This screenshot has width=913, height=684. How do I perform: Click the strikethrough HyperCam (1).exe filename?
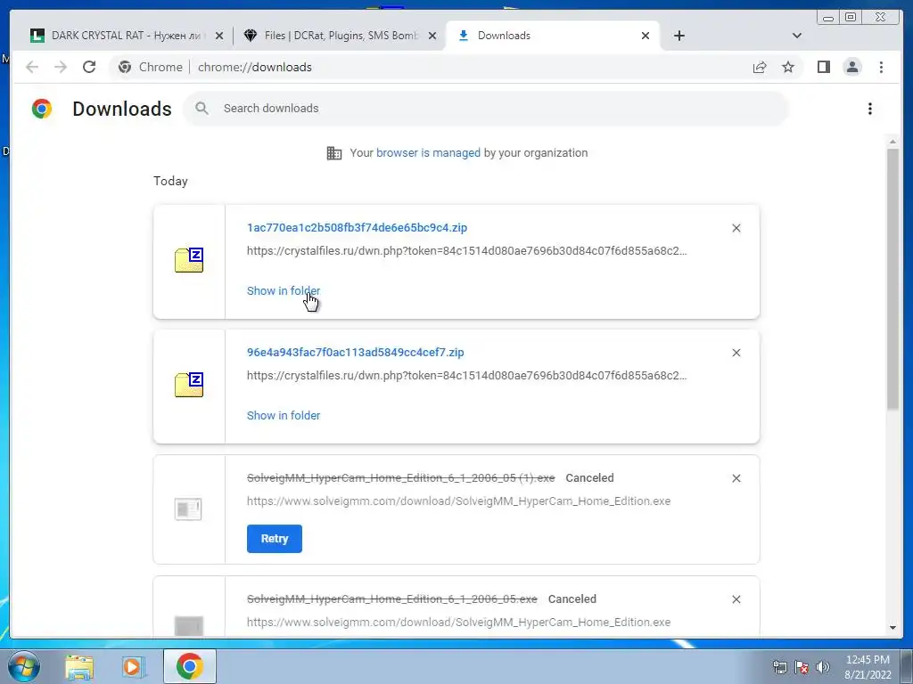coord(400,477)
